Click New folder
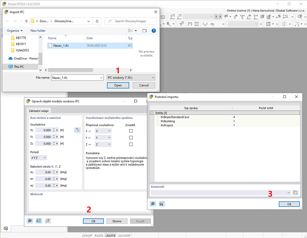This screenshot has height=238, width=307. 38,31
